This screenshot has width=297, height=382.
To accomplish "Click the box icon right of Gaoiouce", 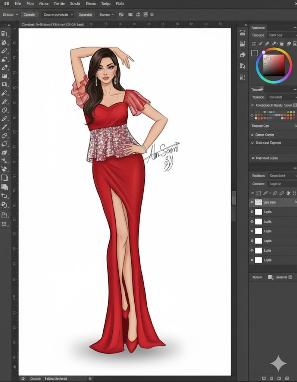I will 290,277.
